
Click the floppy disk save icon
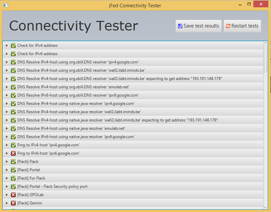[x=180, y=26]
